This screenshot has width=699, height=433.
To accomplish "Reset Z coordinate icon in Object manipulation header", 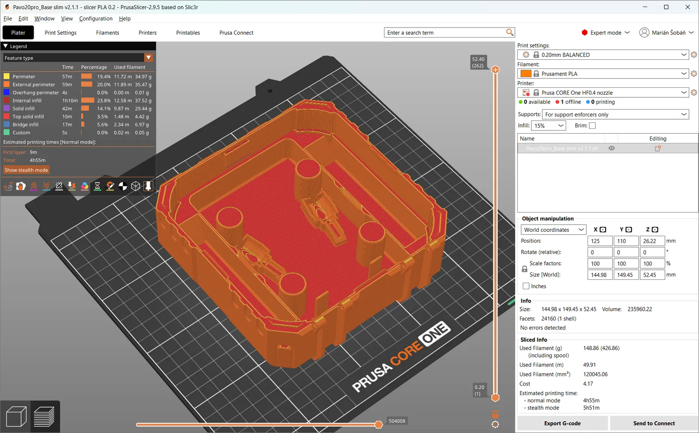I will point(655,230).
